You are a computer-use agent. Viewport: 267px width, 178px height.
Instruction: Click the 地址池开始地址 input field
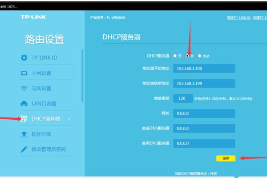click(204, 69)
